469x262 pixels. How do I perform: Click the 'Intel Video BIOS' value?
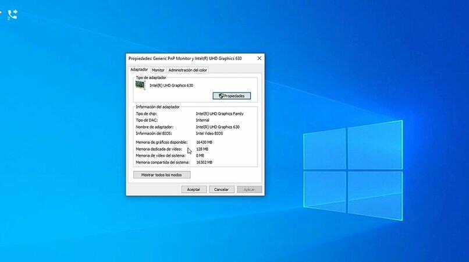point(209,133)
